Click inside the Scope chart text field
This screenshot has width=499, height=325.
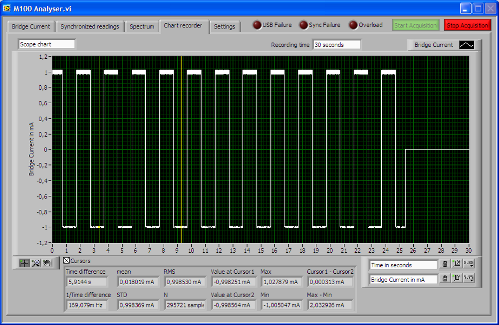tap(46, 44)
